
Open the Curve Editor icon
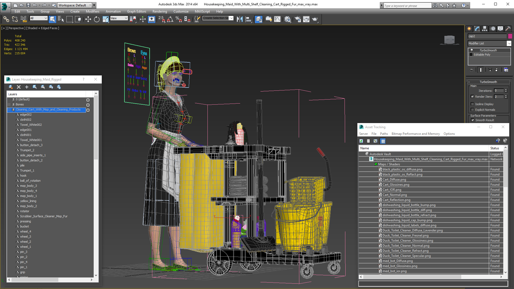tap(278, 19)
